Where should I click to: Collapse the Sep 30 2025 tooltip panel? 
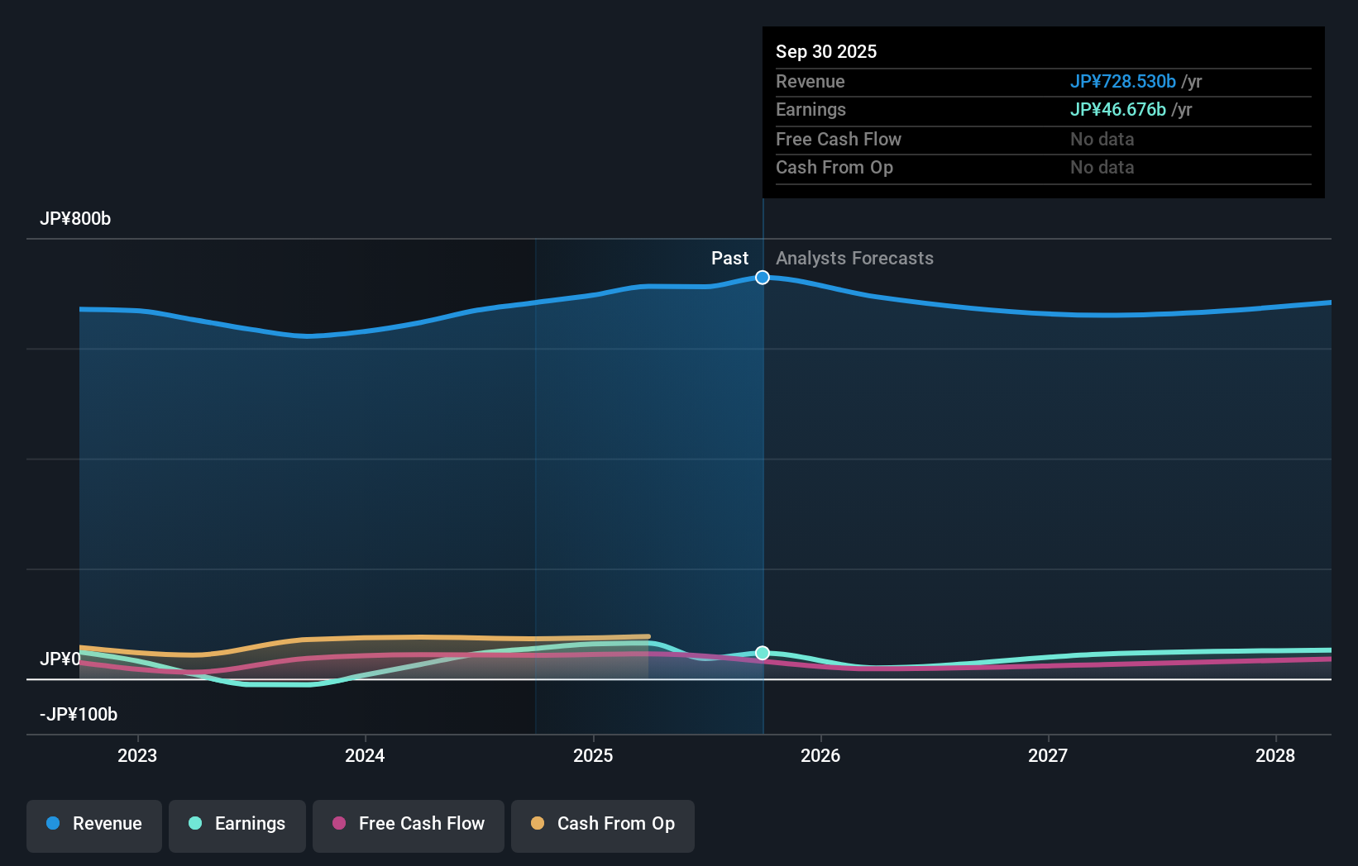click(x=826, y=51)
